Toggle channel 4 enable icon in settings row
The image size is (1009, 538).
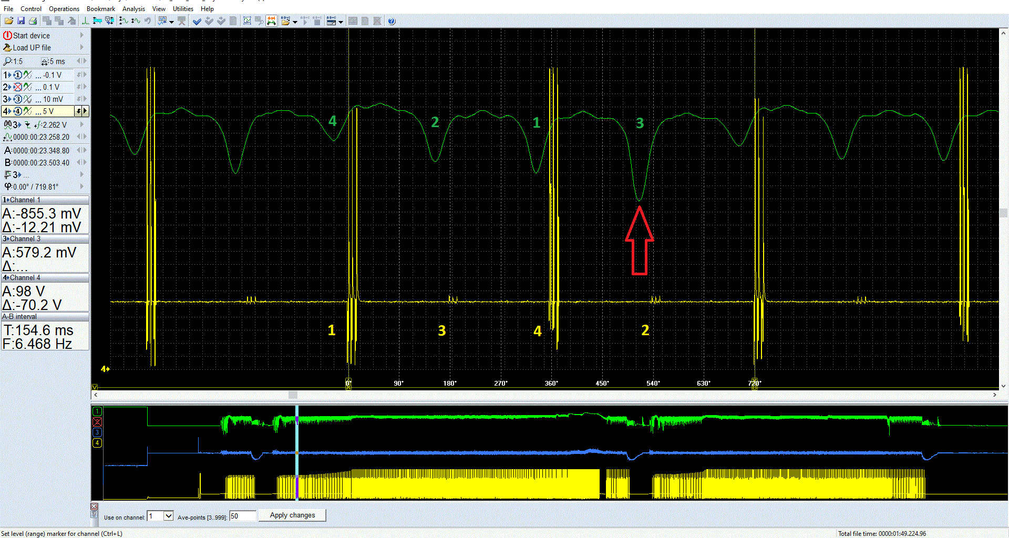click(17, 111)
